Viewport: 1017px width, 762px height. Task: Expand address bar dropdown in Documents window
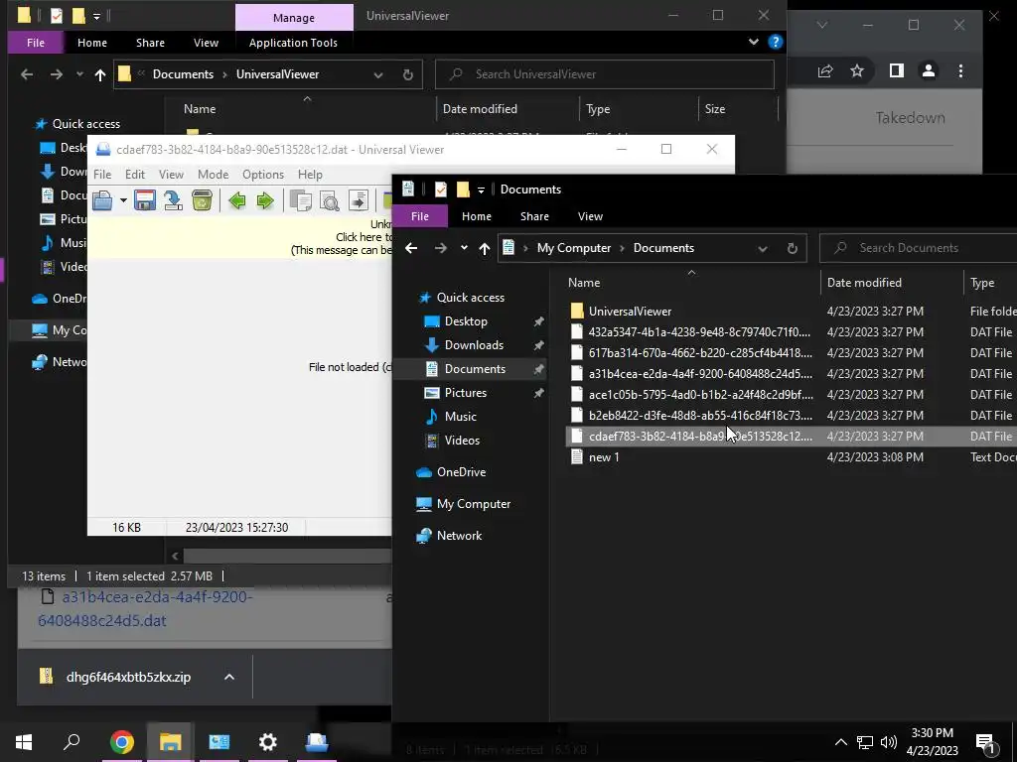click(x=763, y=248)
